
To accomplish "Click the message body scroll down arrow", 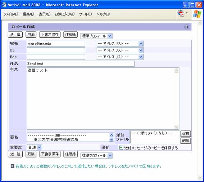I will [x=177, y=126].
